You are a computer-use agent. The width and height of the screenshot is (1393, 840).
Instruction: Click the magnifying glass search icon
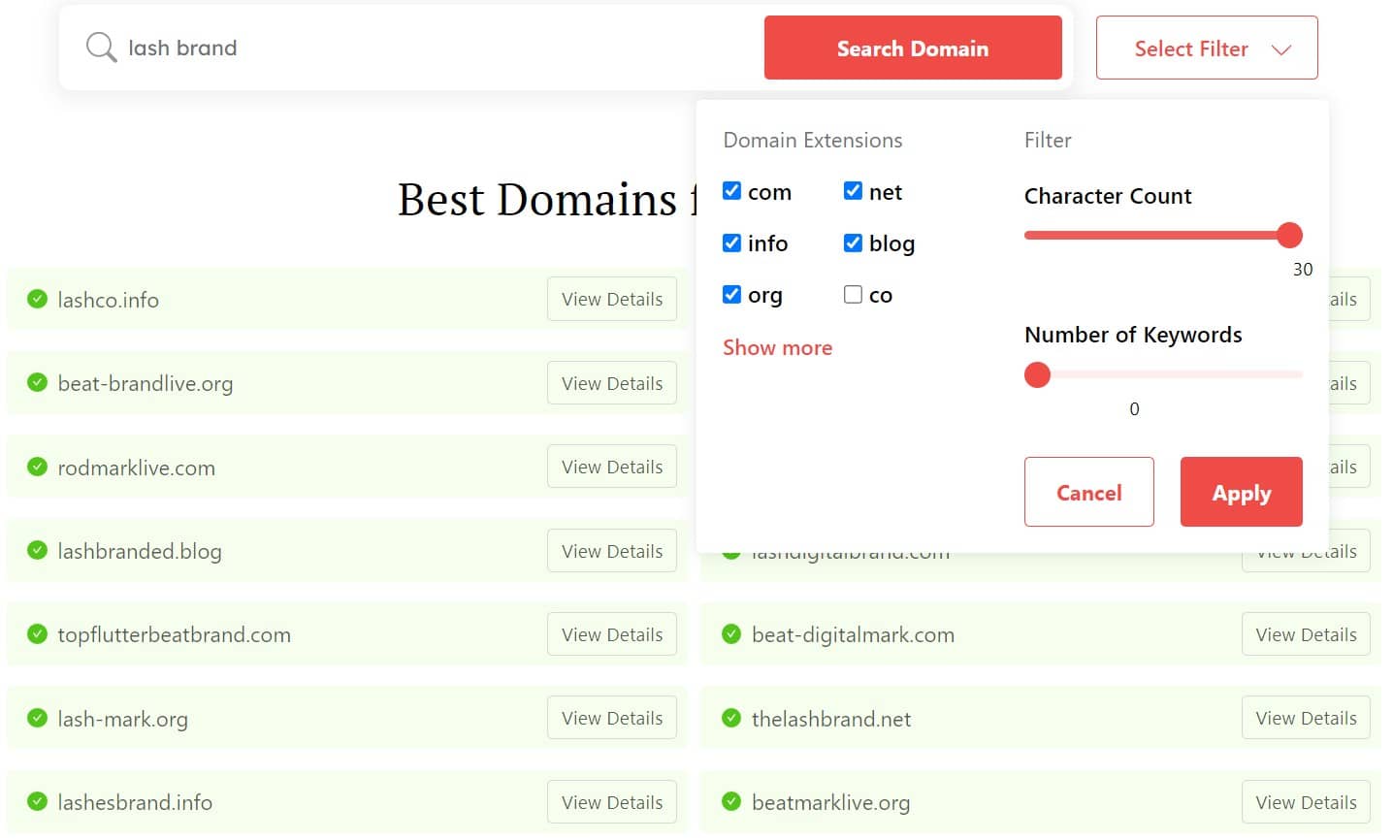click(x=101, y=48)
